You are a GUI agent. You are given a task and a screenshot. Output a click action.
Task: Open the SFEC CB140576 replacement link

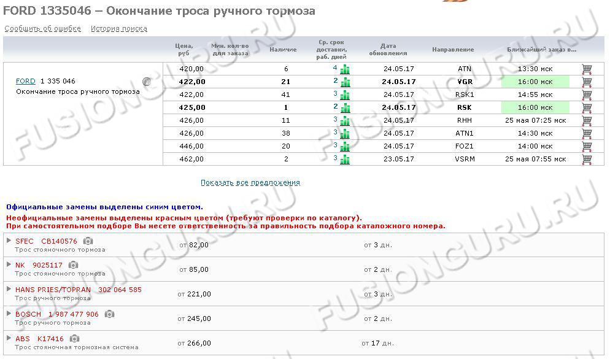point(46,241)
